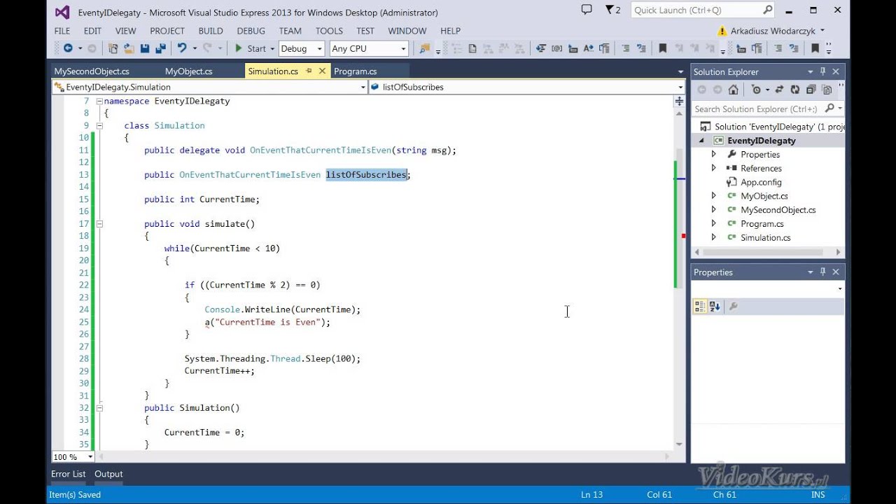Click the Start debugging button
The image size is (896, 504).
(251, 48)
